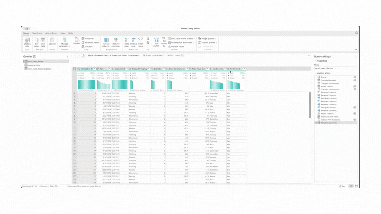Click the Filter rows funnel icon

[141, 40]
